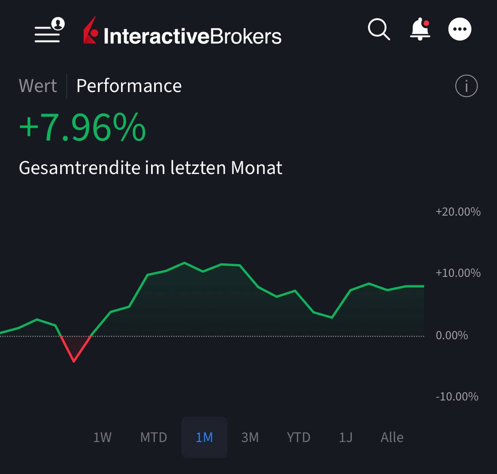Select the Performance tab

click(129, 86)
